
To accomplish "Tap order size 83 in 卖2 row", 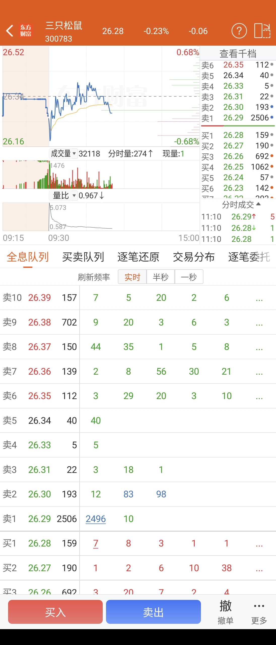I will pos(128,494).
